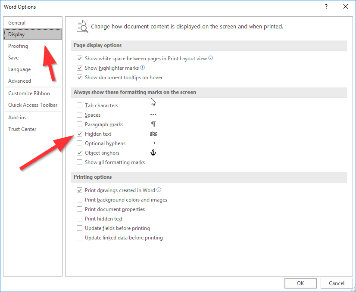Click info icon beside Show highlighter marks

(143, 68)
